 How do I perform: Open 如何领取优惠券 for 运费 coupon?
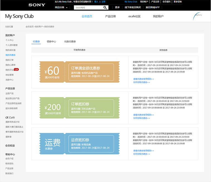[x=142, y=154]
